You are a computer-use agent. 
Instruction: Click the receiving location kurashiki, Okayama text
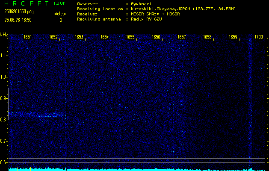point(183,9)
